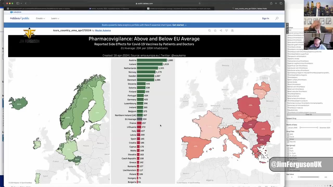
Task: Select 'Thrombosis in device' reaction
Action: click(x=295, y=108)
